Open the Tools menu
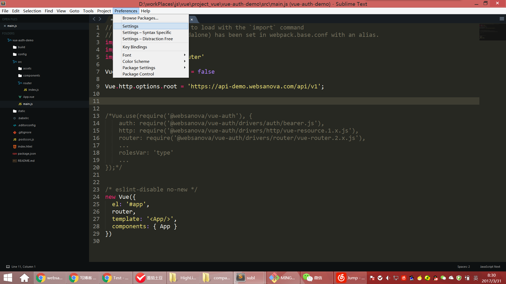The height and width of the screenshot is (284, 506). 88,11
